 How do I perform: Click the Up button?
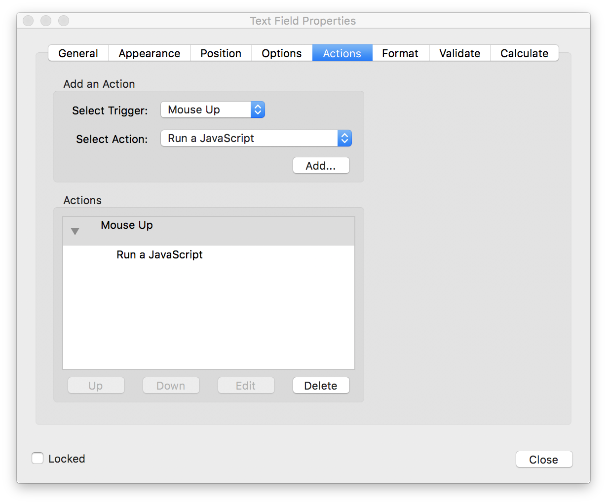point(96,385)
